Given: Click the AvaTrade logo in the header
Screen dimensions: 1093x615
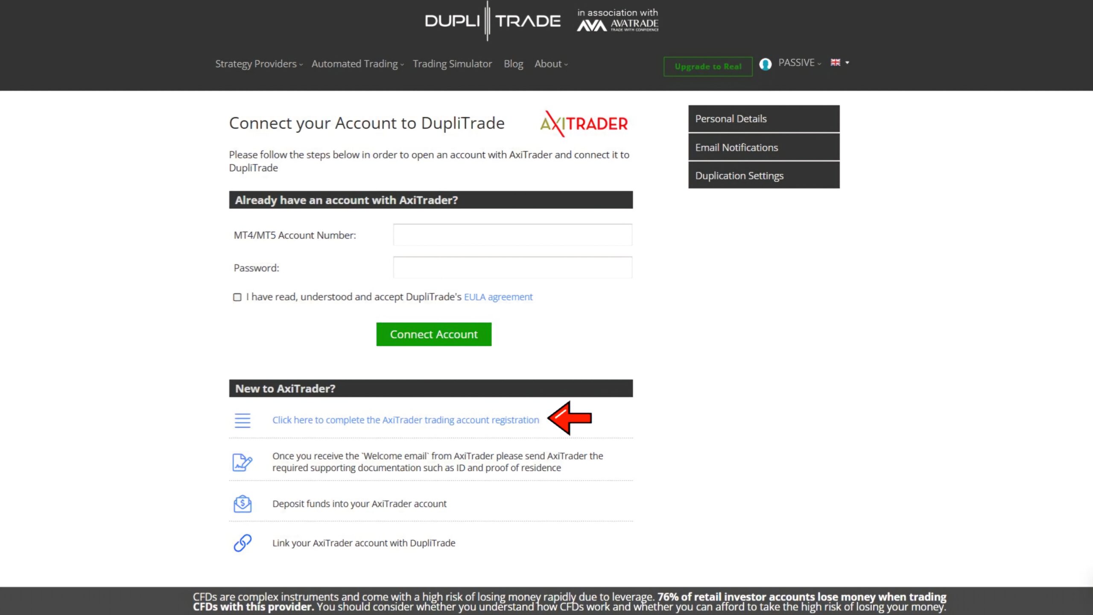Looking at the screenshot, I should (617, 25).
